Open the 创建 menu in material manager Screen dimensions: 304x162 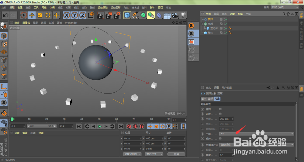click(x=17, y=133)
